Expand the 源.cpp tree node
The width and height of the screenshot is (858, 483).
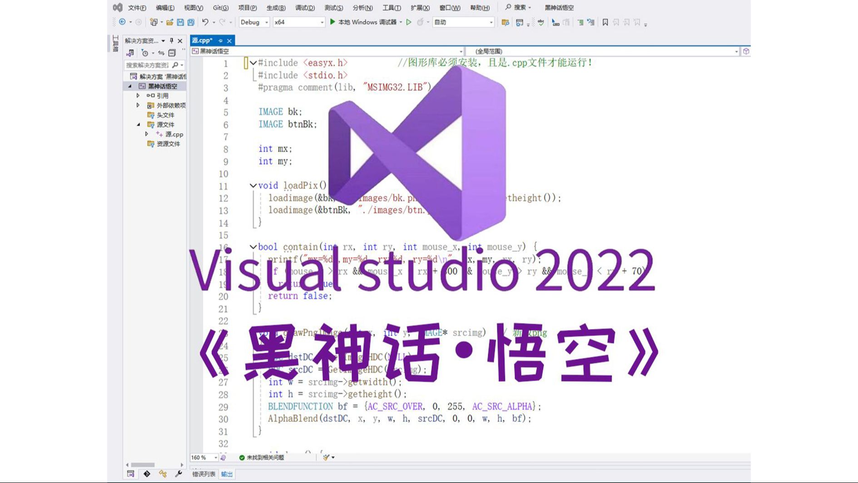(146, 134)
